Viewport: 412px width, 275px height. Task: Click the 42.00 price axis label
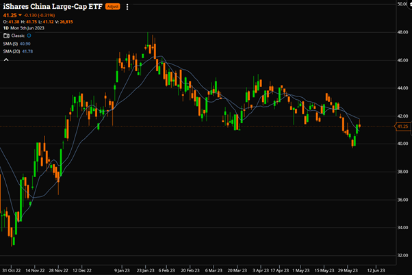point(402,116)
